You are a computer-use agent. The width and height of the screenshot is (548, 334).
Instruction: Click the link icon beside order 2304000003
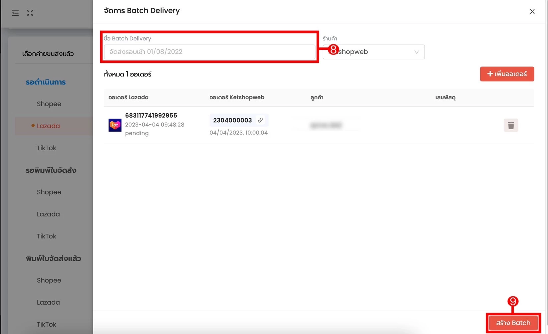(260, 120)
